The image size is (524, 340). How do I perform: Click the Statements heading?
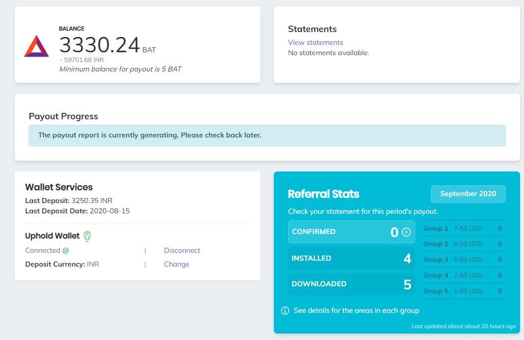point(312,29)
